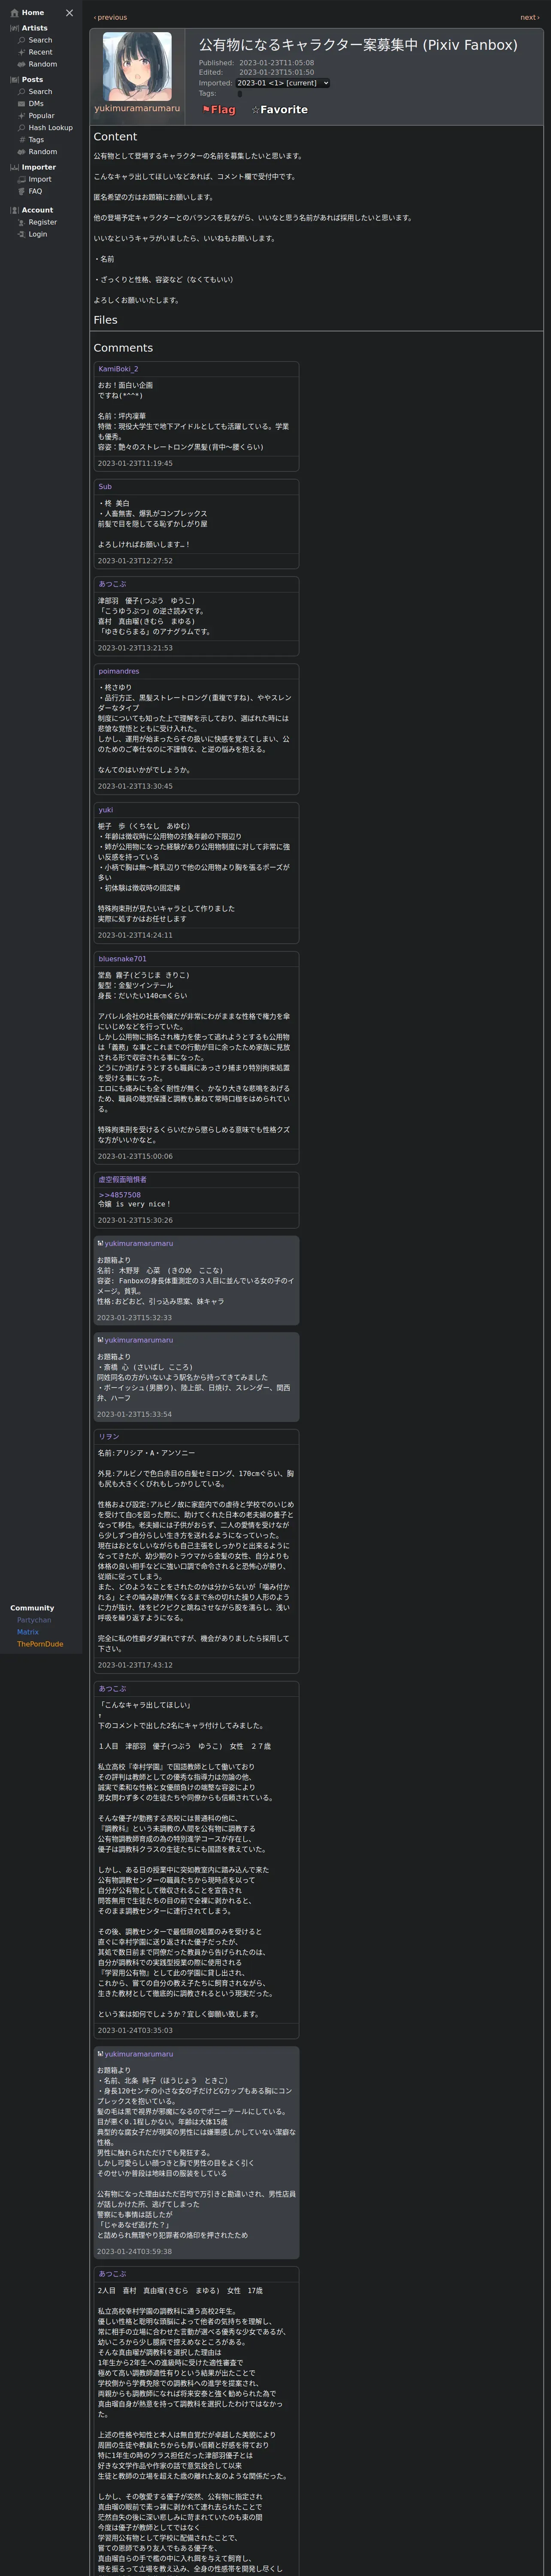
Task: Open Search under the Artists section
Action: [40, 40]
